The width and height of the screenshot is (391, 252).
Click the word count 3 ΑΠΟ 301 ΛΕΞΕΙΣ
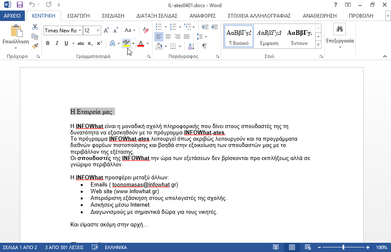pos(64,247)
